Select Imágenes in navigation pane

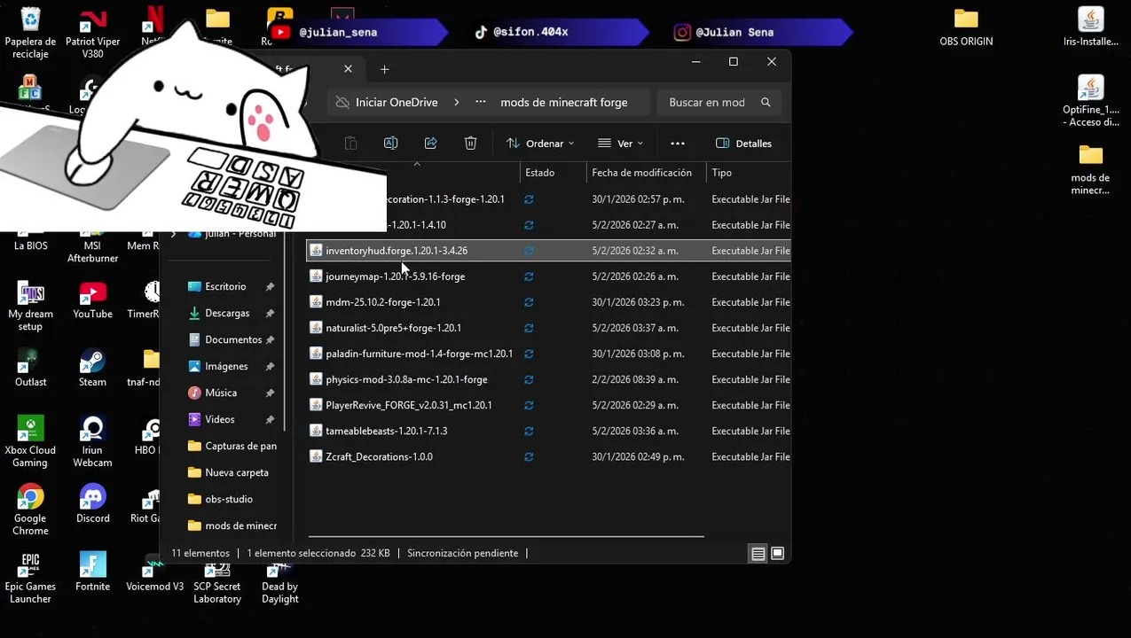pyautogui.click(x=225, y=366)
